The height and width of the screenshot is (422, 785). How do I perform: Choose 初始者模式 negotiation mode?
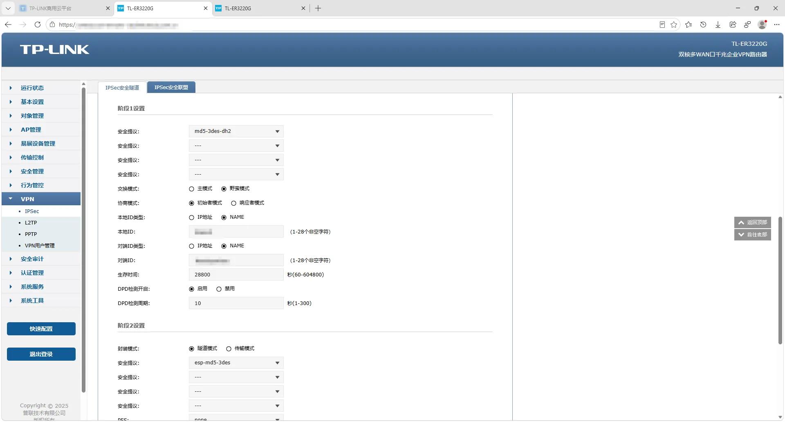191,203
